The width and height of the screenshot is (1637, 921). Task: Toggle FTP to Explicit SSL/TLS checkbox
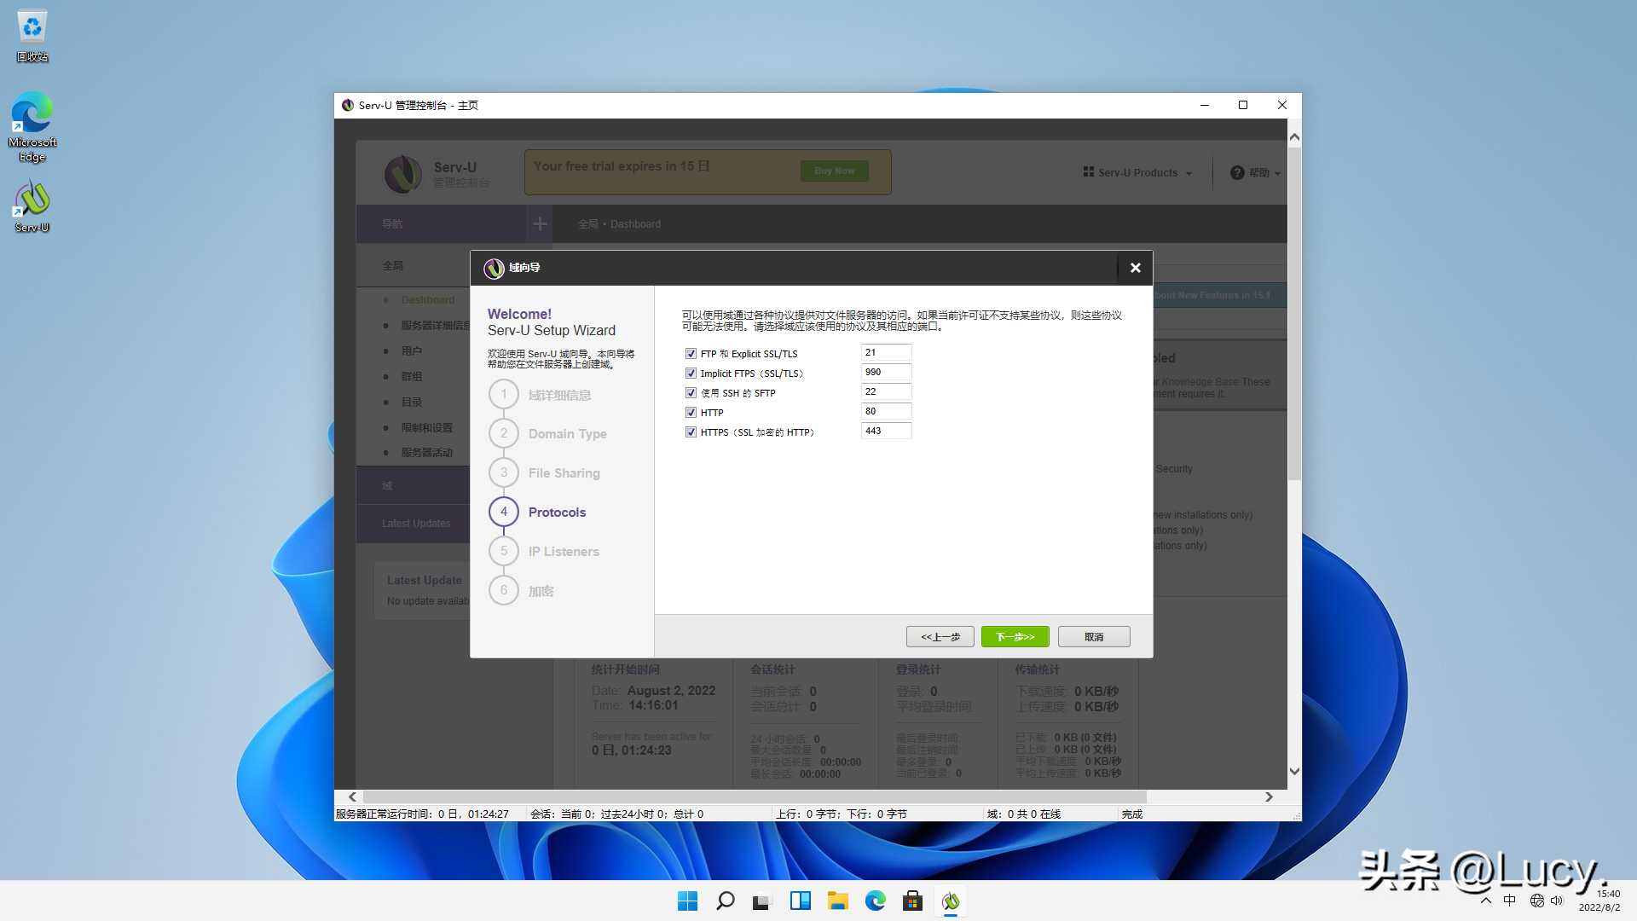click(691, 353)
